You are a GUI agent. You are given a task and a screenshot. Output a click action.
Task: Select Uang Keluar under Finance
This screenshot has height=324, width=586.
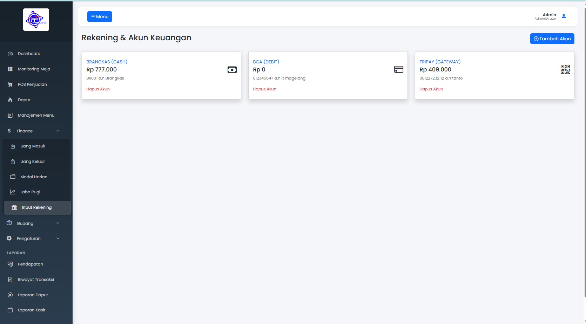click(37, 161)
